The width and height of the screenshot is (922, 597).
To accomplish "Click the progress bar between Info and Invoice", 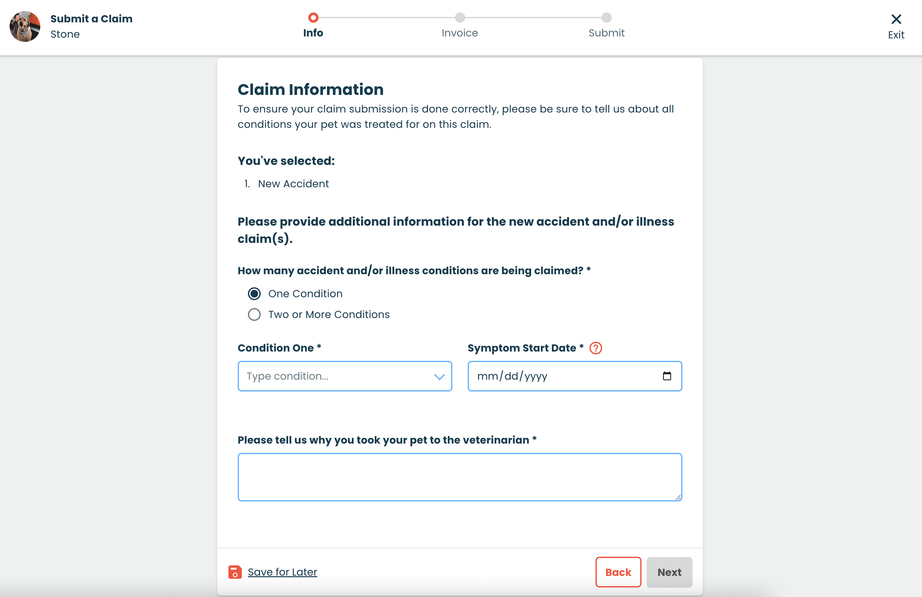I will coord(386,18).
